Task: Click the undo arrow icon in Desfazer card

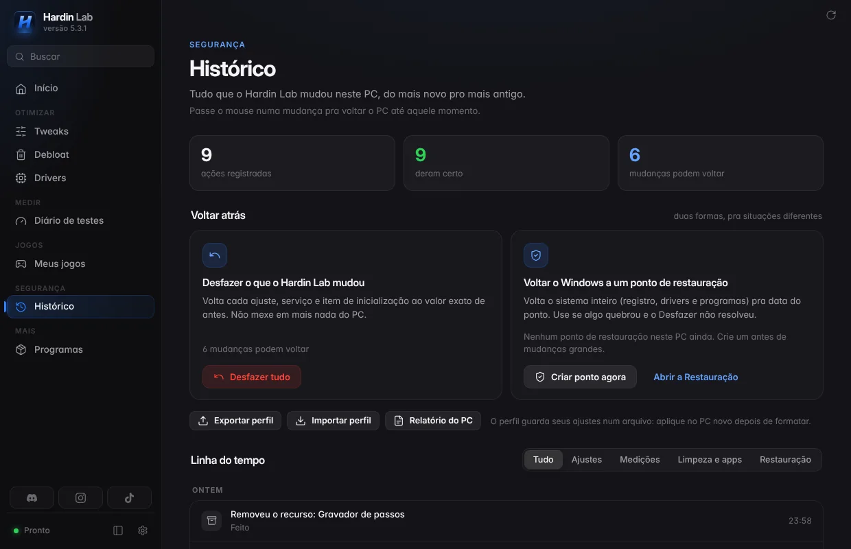Action: tap(215, 255)
